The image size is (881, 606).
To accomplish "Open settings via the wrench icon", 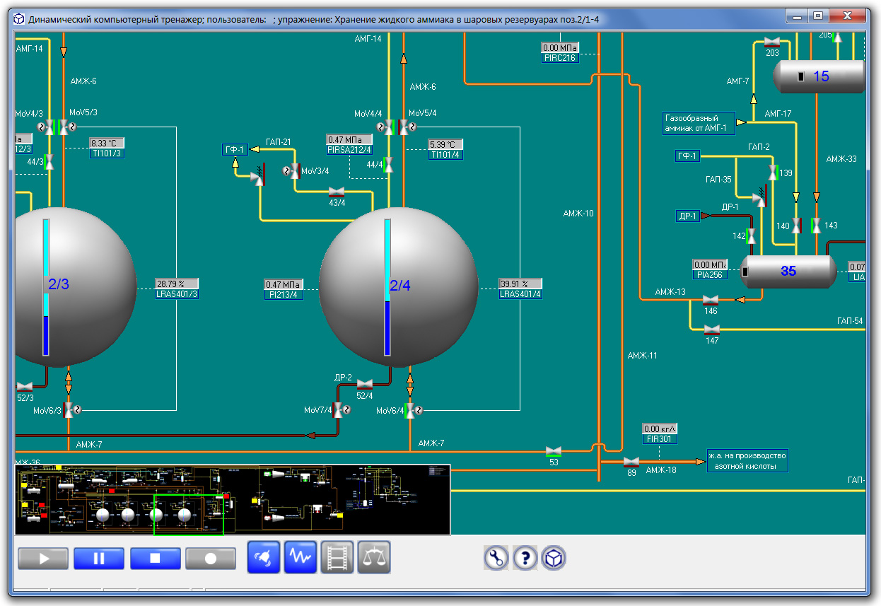I will (496, 559).
